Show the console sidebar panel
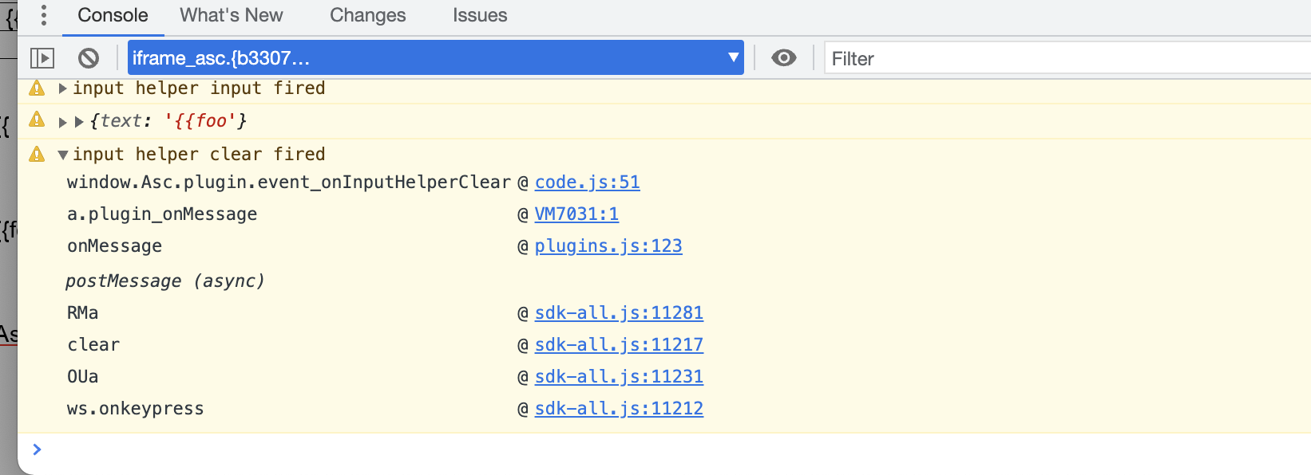Image resolution: width=1311 pixels, height=475 pixels. tap(42, 58)
